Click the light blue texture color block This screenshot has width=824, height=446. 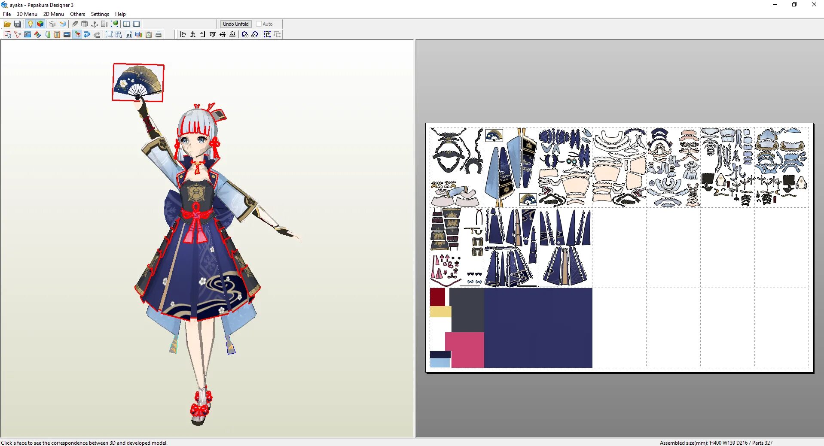440,363
